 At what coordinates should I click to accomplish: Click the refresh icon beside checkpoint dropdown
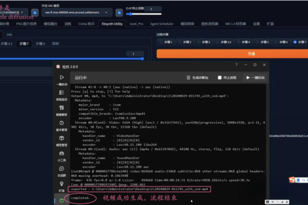click(x=35, y=13)
